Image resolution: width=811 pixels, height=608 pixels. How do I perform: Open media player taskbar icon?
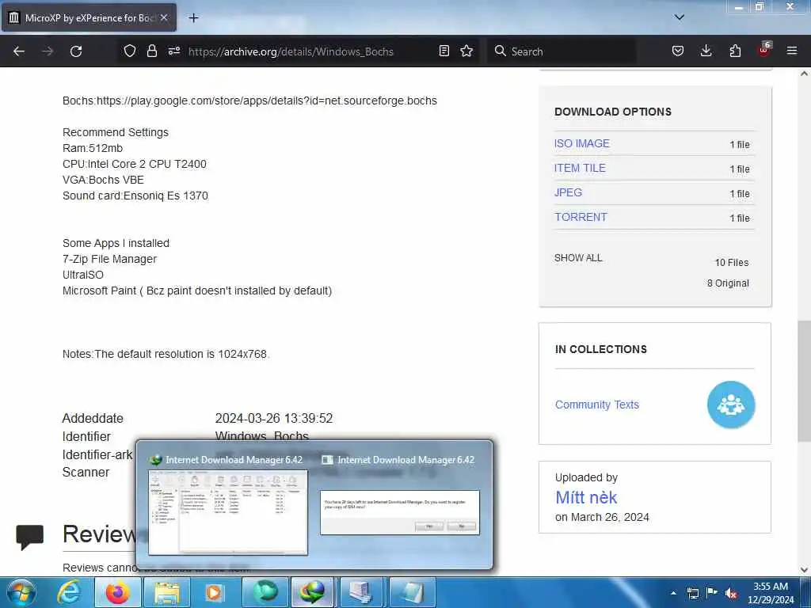tap(214, 592)
